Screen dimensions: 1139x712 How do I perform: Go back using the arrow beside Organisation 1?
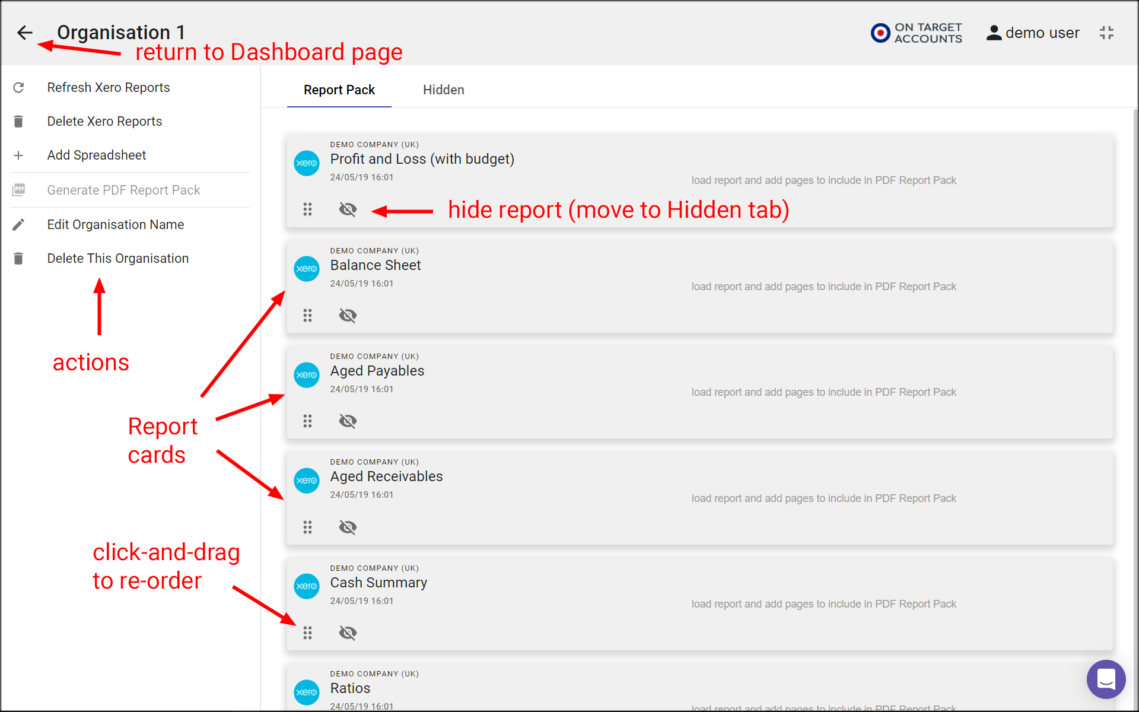click(x=25, y=33)
